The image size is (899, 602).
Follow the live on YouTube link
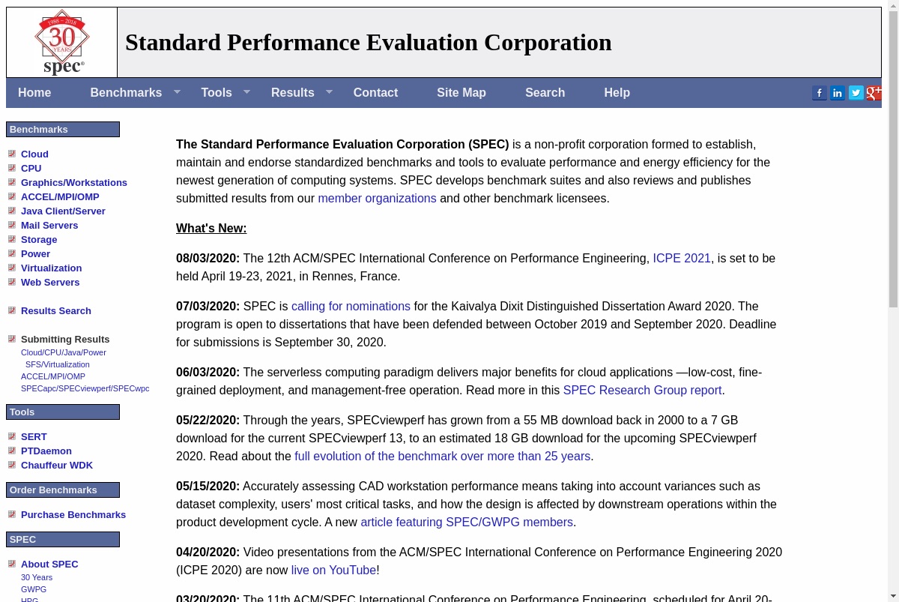tap(333, 571)
